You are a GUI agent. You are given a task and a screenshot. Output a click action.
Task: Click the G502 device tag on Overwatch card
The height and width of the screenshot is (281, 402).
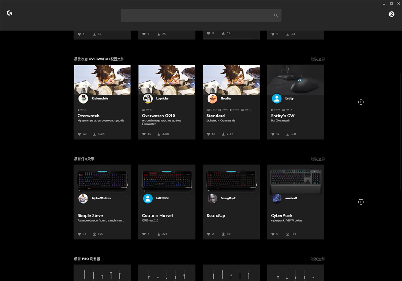point(82,109)
